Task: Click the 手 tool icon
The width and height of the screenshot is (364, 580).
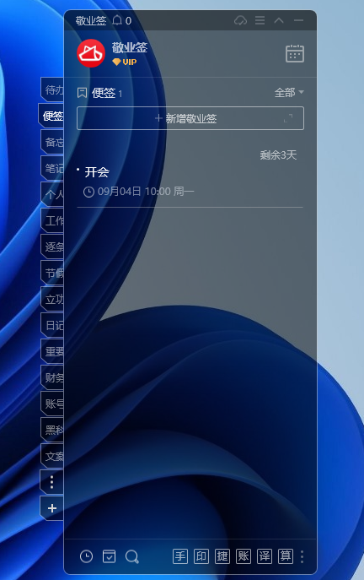Action: (180, 556)
